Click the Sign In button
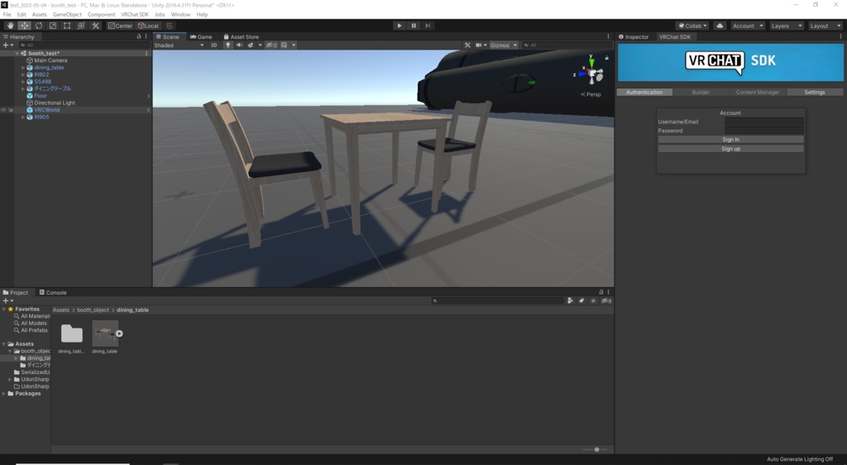This screenshot has height=465, width=847. click(730, 139)
